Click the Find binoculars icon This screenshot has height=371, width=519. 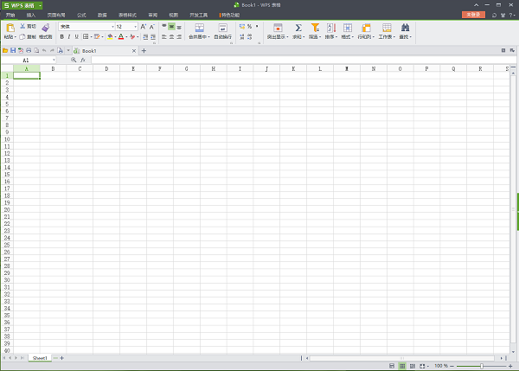(x=405, y=28)
